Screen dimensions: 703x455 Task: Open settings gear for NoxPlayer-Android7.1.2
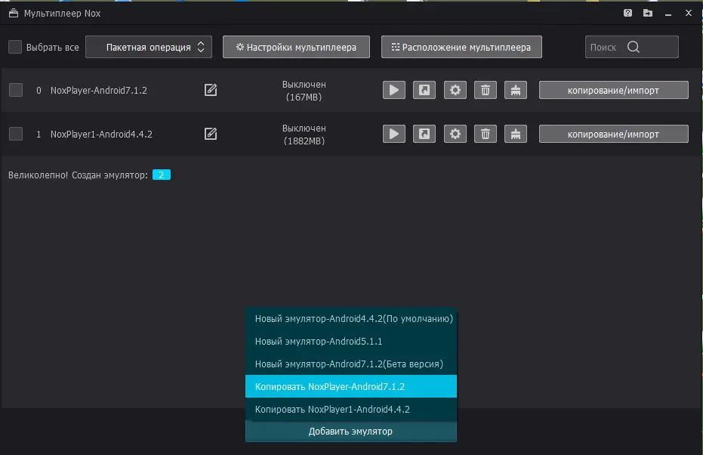click(455, 90)
